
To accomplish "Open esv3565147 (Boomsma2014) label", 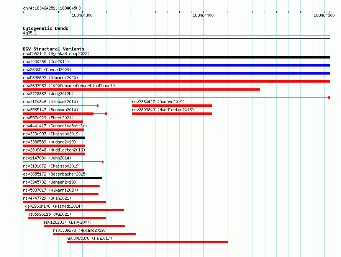I will [x=51, y=110].
